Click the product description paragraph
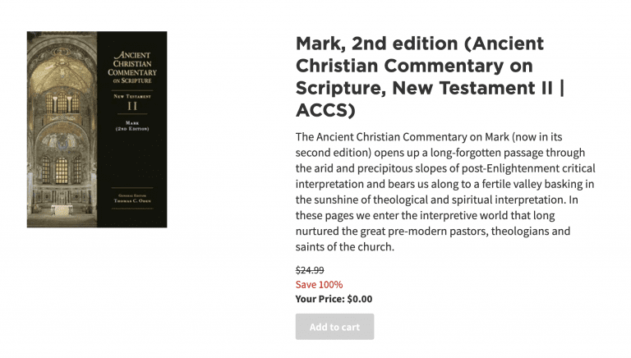Screen dimensions: 631x358 click(445, 192)
